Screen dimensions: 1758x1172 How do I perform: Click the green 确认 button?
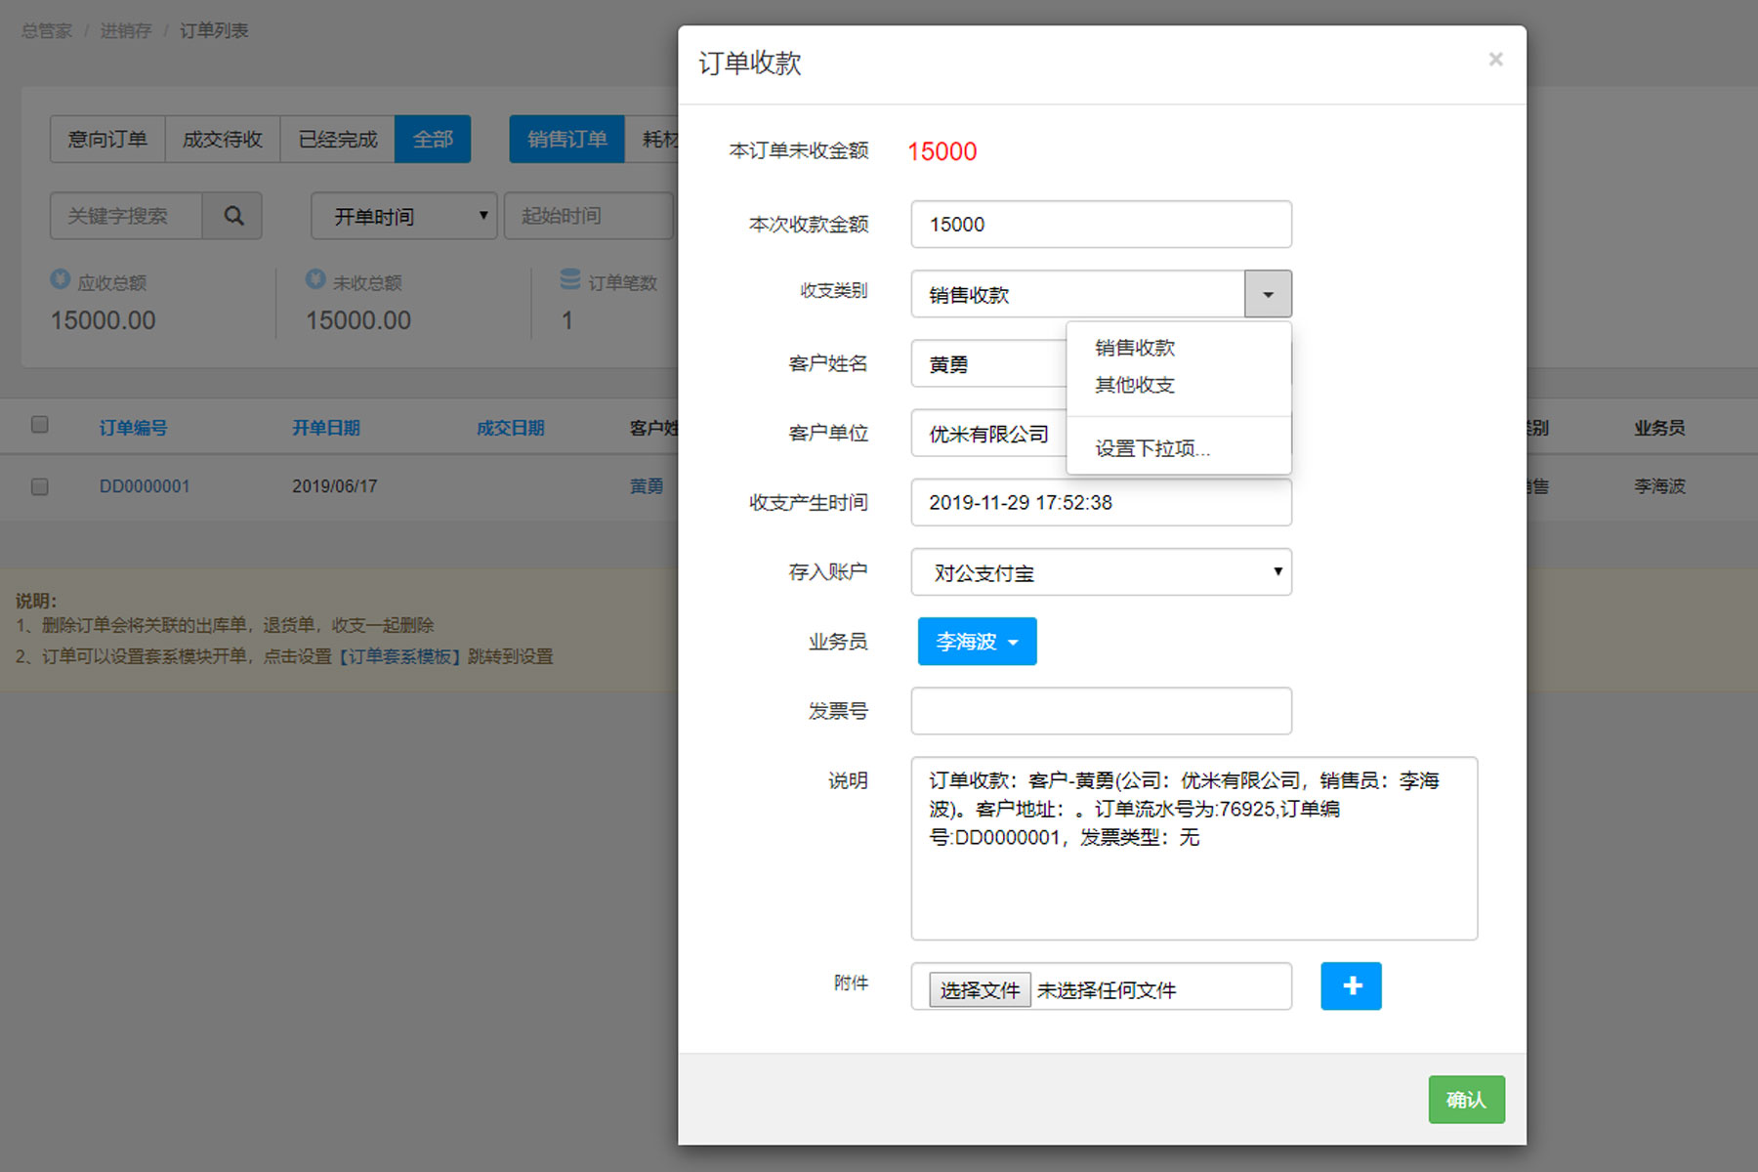coord(1466,1100)
